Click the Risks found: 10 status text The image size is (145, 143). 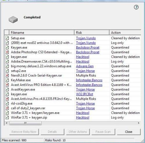(55, 140)
